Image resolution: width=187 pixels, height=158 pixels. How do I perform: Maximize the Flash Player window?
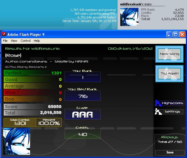click(176, 34)
